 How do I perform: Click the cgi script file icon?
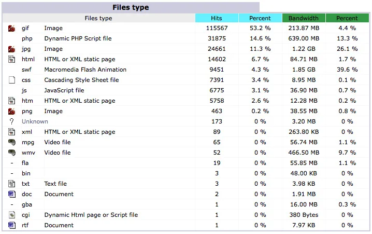(12, 215)
